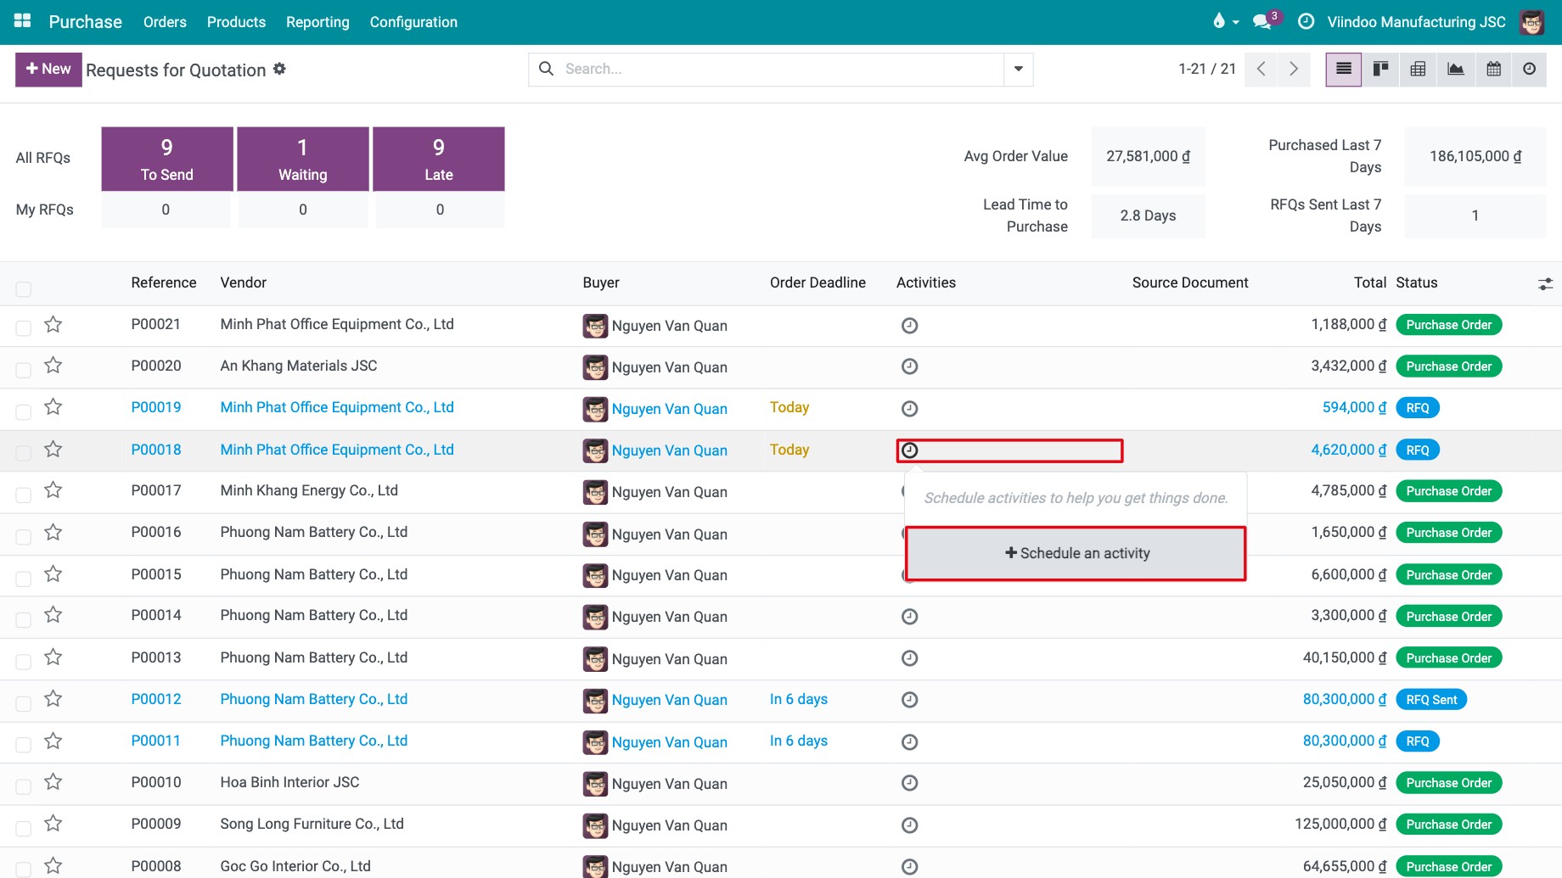Go to next page of records
This screenshot has width=1562, height=878.
coord(1294,70)
